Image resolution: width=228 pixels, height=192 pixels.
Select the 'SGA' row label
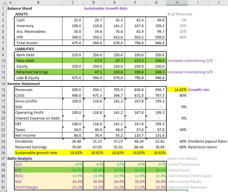tap(19, 107)
